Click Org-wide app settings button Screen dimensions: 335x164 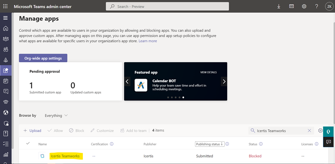[43, 58]
